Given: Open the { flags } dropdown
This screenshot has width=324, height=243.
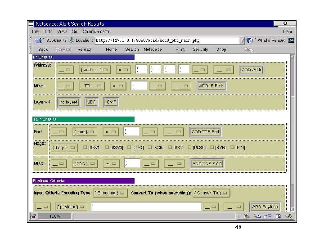Looking at the screenshot, I should pyautogui.click(x=64, y=148).
